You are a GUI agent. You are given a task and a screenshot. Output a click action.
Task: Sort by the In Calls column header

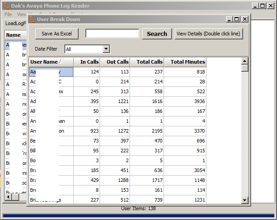[87, 62]
